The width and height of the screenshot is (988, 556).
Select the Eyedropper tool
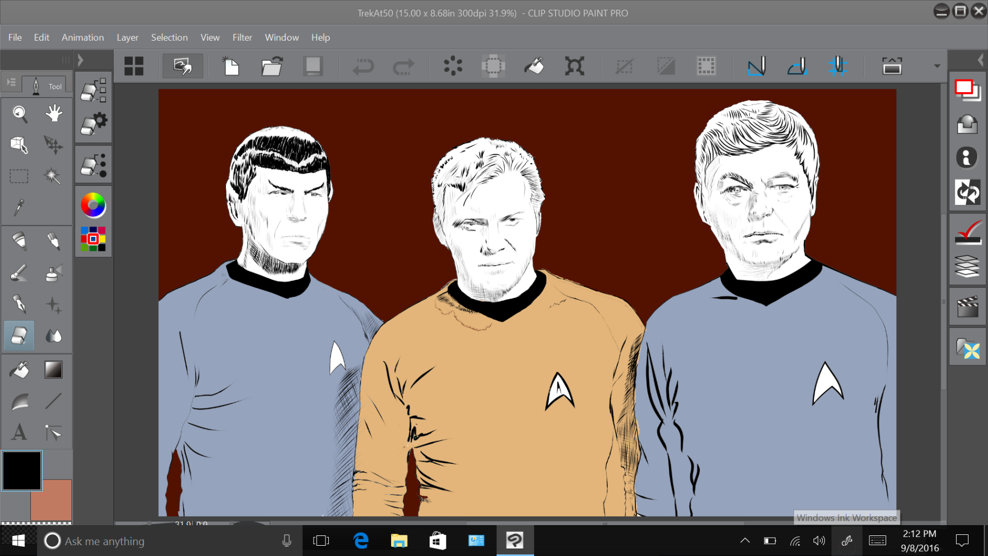coord(19,206)
